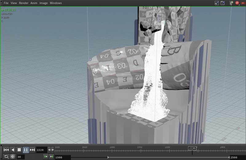Image resolution: width=246 pixels, height=160 pixels.
Task: Click the range slider left handle
Action: [108, 157]
